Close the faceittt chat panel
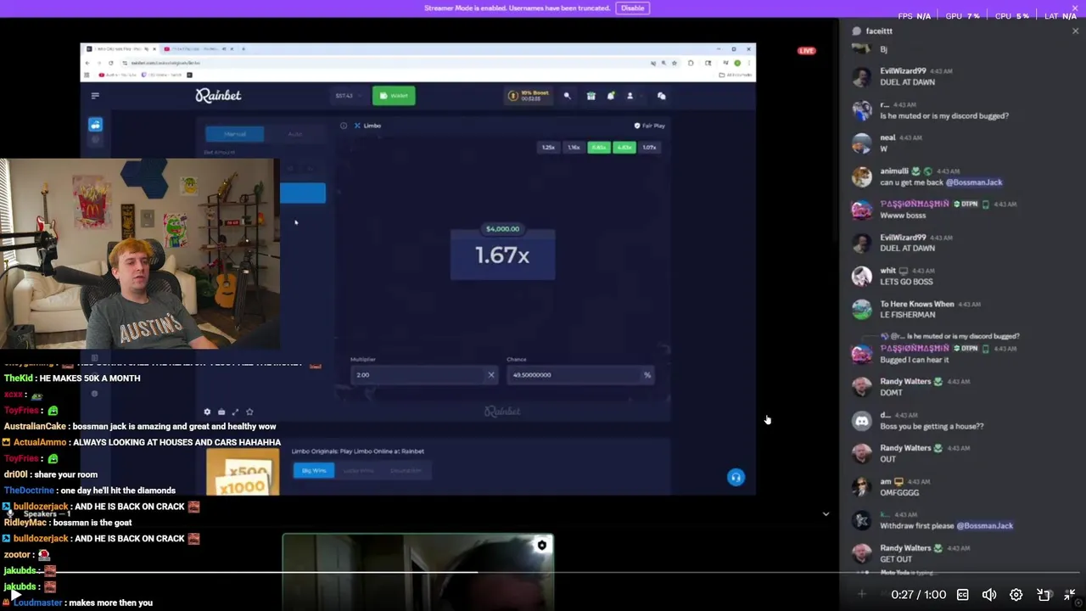 click(x=1075, y=31)
